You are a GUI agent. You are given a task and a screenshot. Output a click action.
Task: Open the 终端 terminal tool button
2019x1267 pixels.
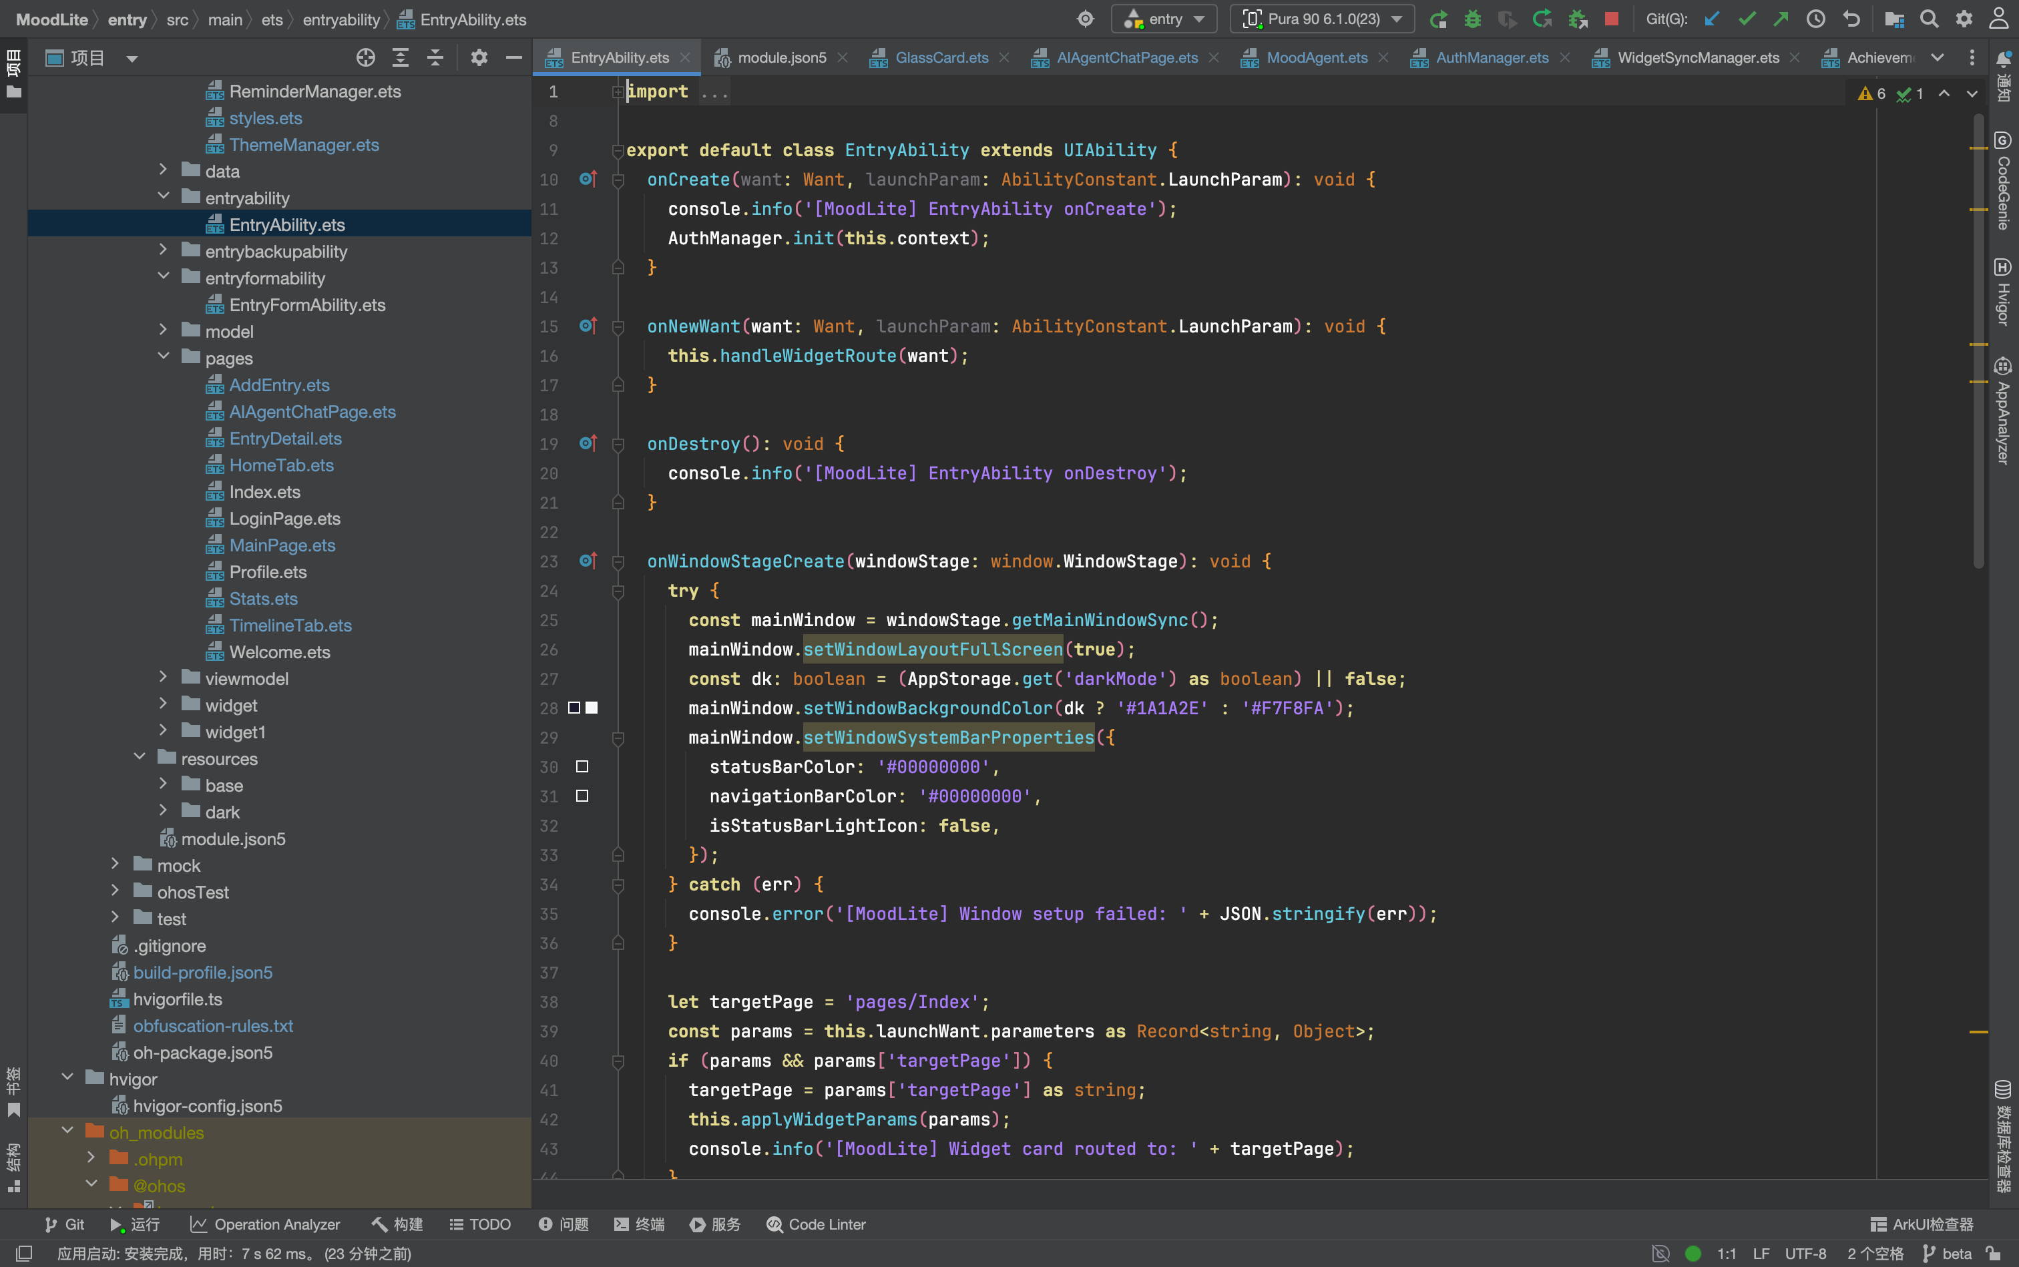point(640,1224)
